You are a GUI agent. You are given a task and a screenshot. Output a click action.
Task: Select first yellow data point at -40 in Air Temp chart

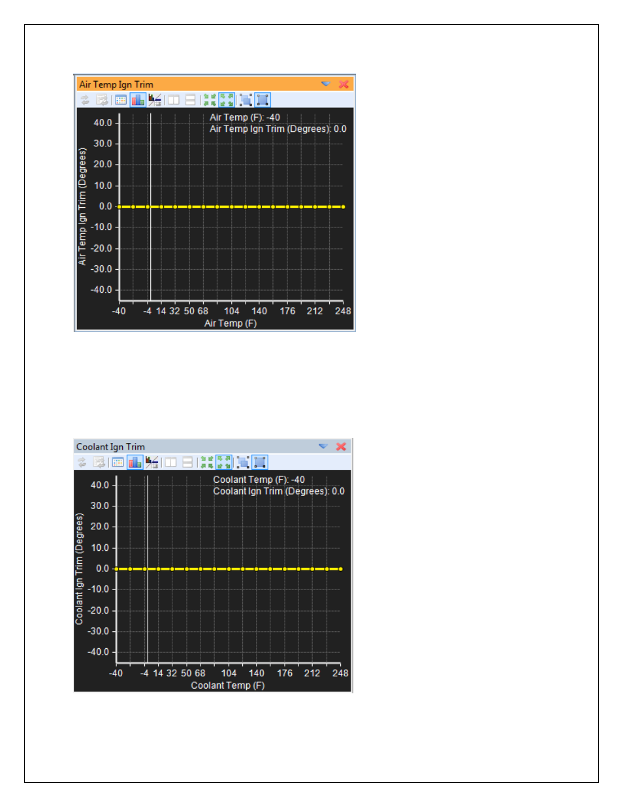click(119, 206)
